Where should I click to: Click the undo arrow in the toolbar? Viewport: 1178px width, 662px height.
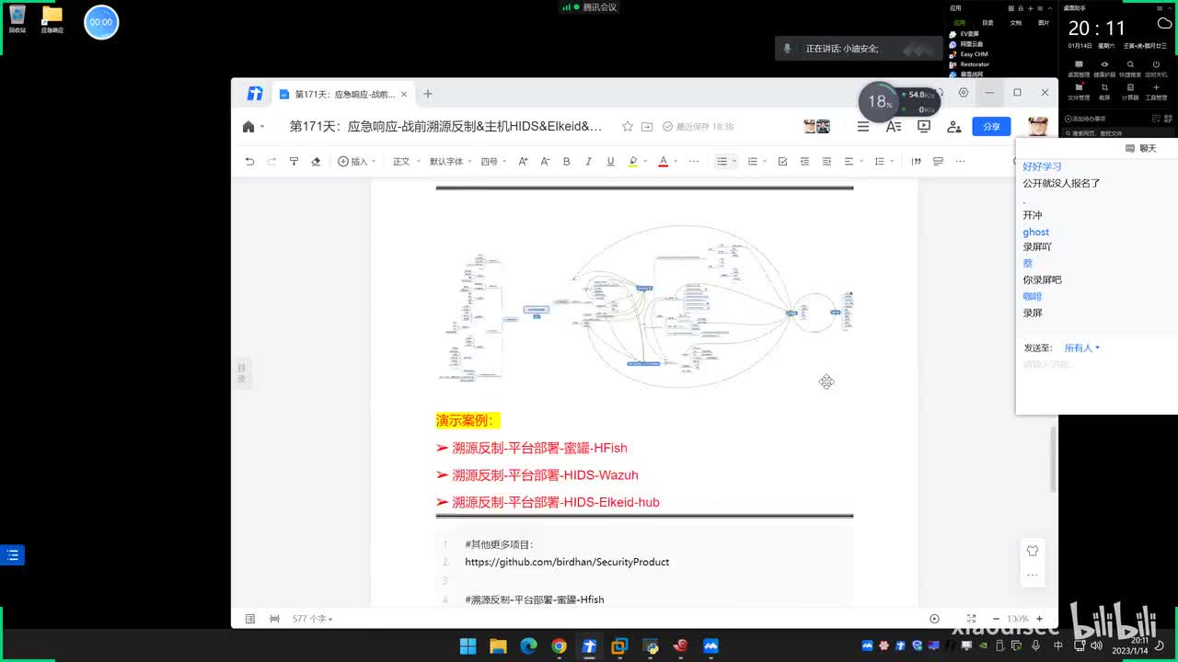click(249, 161)
